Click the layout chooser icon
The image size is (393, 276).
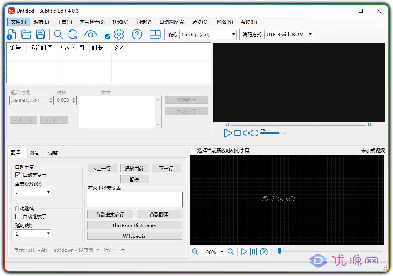[x=155, y=34]
